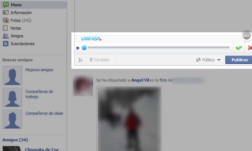Click the globe privacy icon

coord(198,60)
